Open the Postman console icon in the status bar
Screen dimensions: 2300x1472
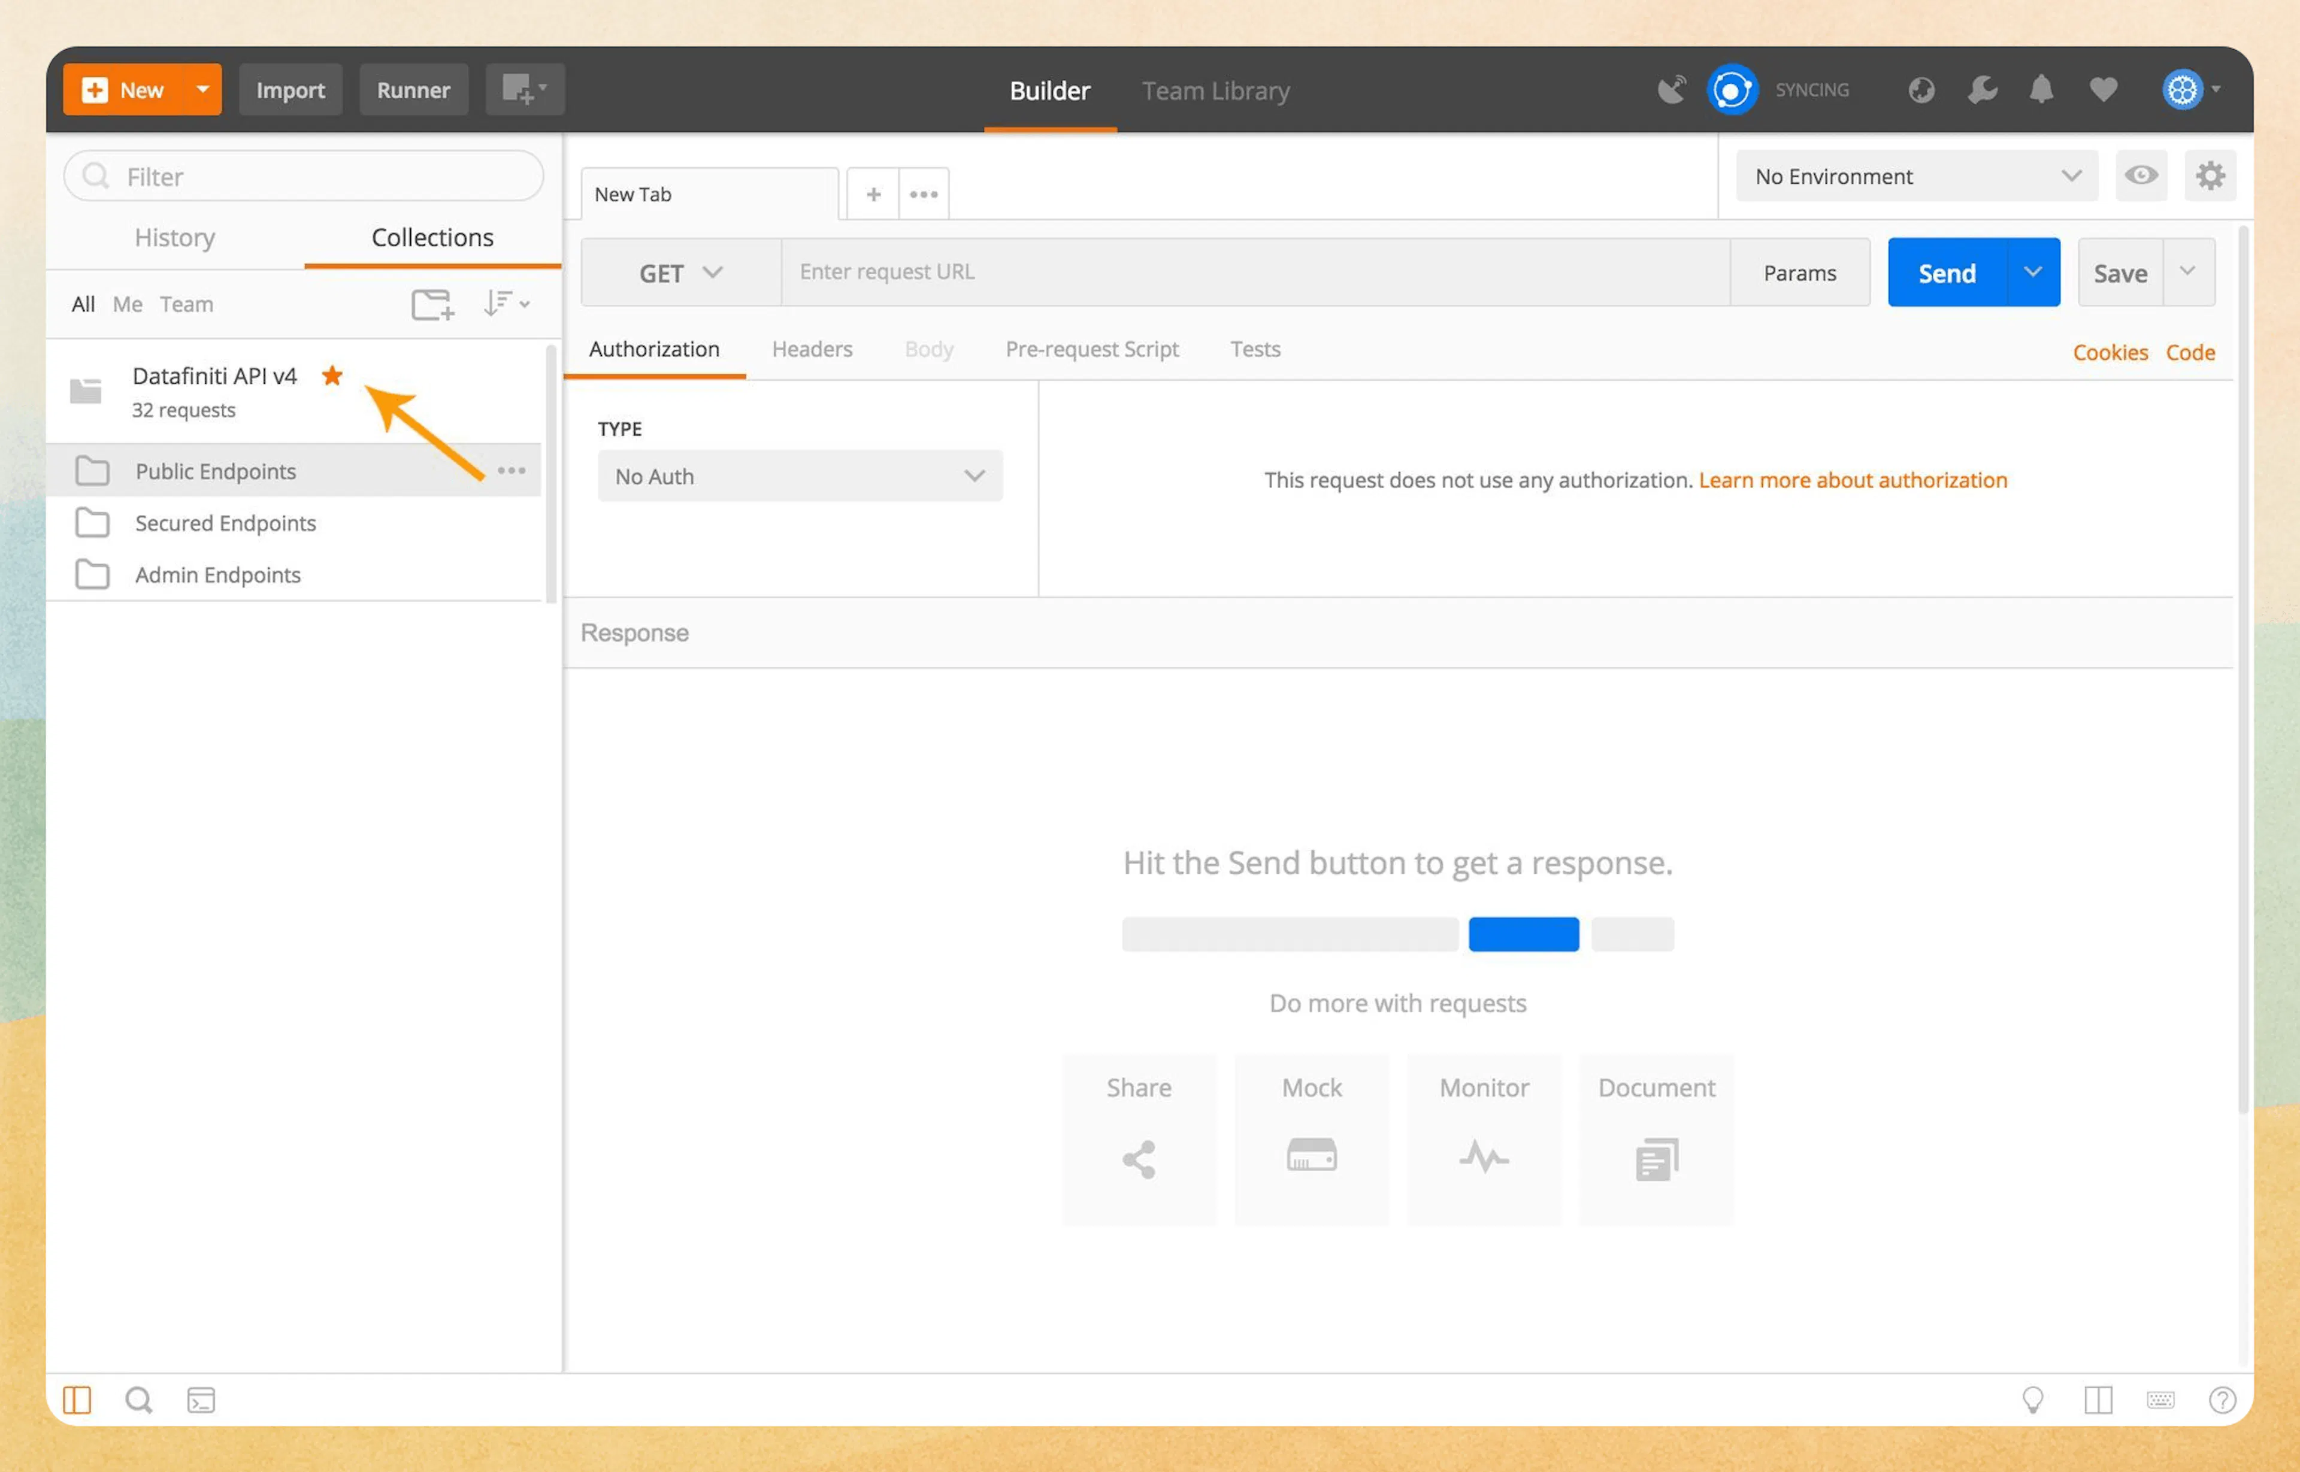coord(202,1400)
